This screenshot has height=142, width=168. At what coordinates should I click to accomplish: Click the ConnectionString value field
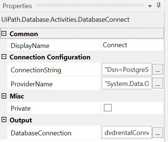point(127,69)
